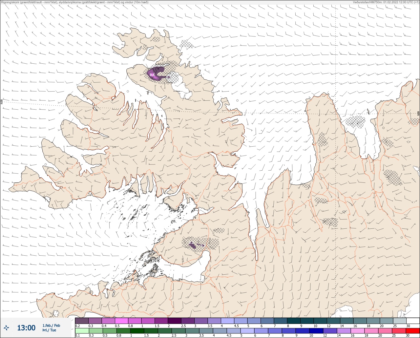The image size is (420, 338).
Task: Pick the top-row 2 darkest purple swatch
Action: coord(175,321)
